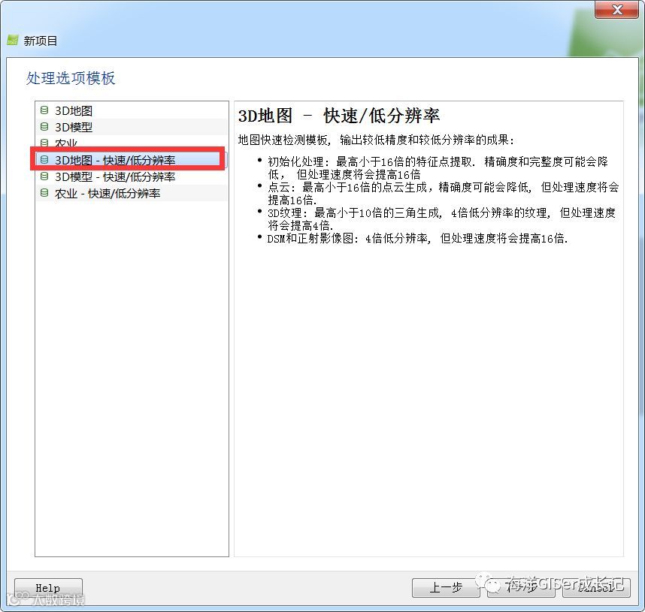The width and height of the screenshot is (645, 612).
Task: Select the 3D地图 template
Action: click(x=132, y=110)
